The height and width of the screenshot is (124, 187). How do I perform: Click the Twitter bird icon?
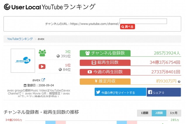tap(98, 92)
